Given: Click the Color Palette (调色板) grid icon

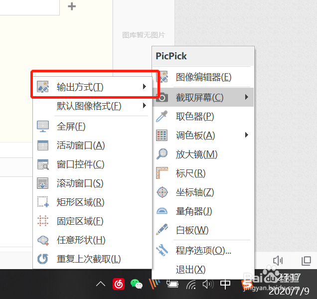Looking at the screenshot, I should point(161,135).
